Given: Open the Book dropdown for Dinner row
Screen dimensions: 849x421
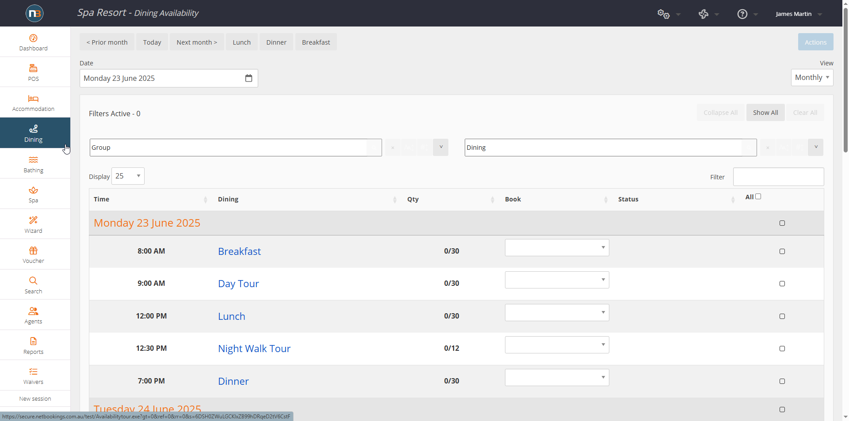Looking at the screenshot, I should click(557, 377).
